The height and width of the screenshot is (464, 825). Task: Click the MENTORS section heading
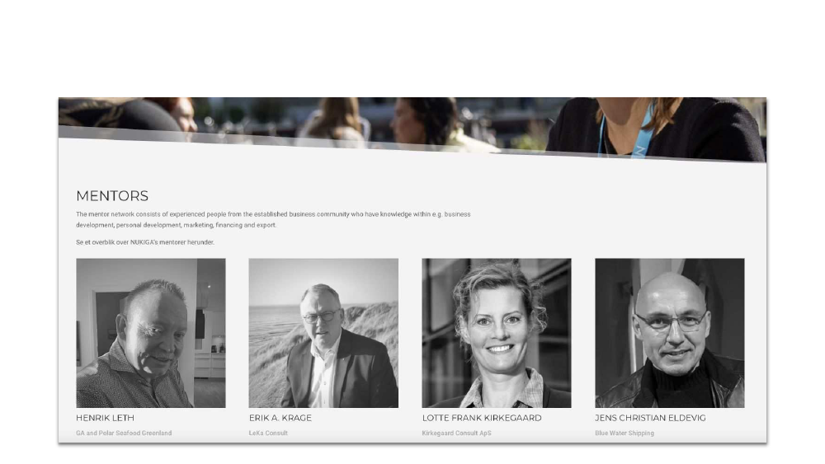coord(112,196)
